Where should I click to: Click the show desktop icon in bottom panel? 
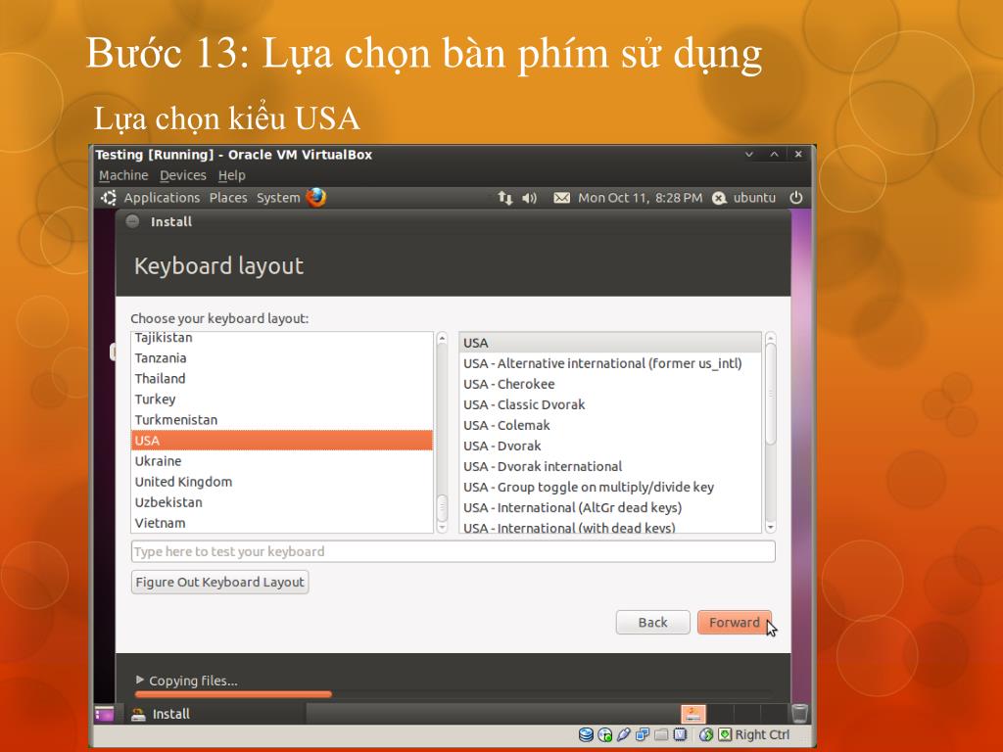pyautogui.click(x=104, y=714)
